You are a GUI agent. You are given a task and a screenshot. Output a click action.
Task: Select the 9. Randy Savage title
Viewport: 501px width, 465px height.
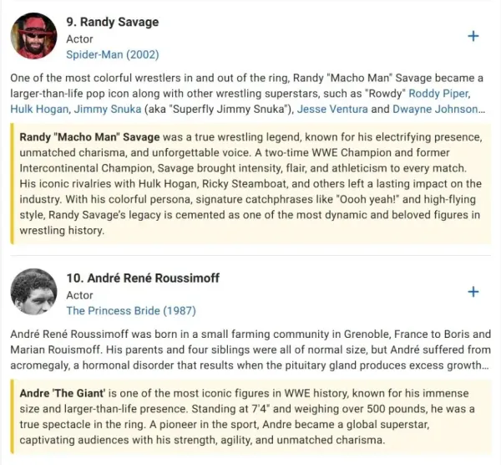113,22
